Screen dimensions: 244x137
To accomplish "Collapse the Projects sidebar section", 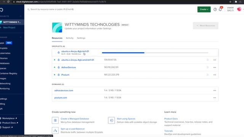I will click(21, 16).
